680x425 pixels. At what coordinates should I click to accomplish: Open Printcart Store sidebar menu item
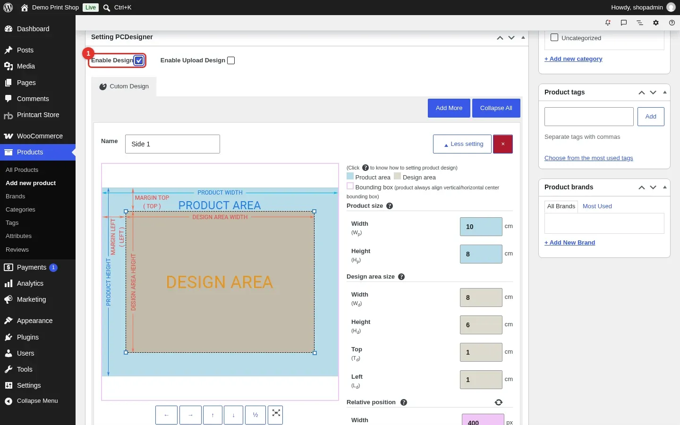(38, 115)
